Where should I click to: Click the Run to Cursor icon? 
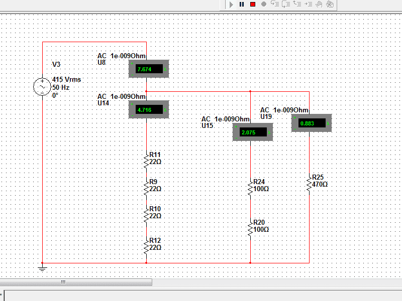[308, 5]
